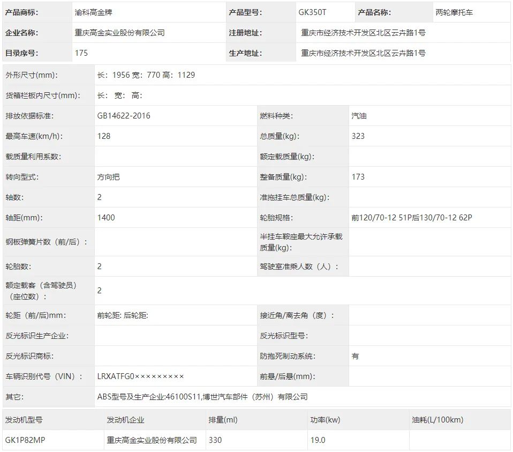The image size is (513, 452).
Task: Click the top speed value 128
Action: click(x=104, y=136)
